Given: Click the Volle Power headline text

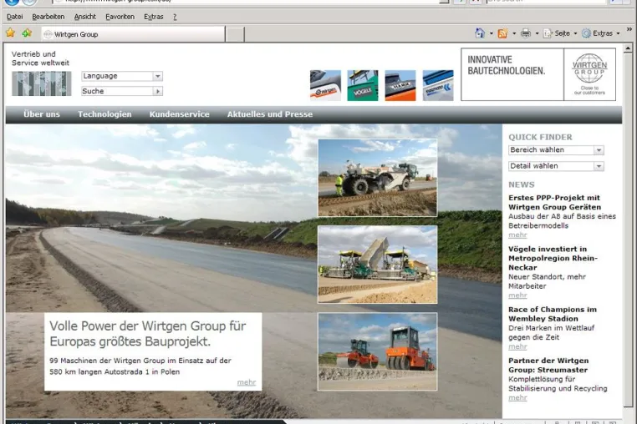Looking at the screenshot, I should pos(147,334).
